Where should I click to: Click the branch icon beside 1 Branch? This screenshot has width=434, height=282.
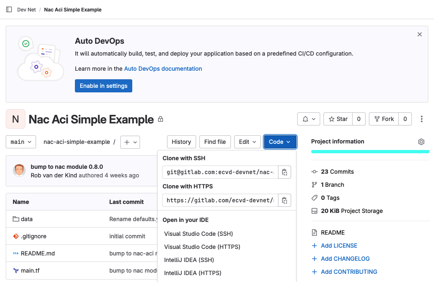pyautogui.click(x=314, y=185)
